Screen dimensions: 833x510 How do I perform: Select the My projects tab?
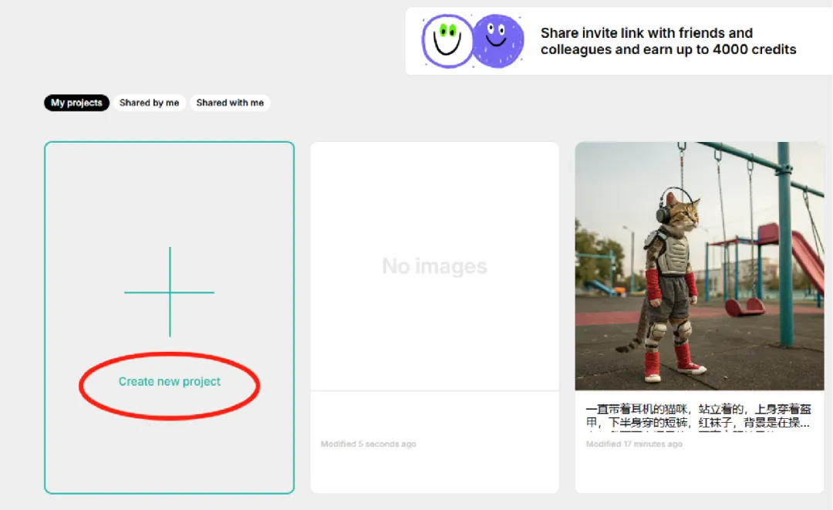(76, 103)
